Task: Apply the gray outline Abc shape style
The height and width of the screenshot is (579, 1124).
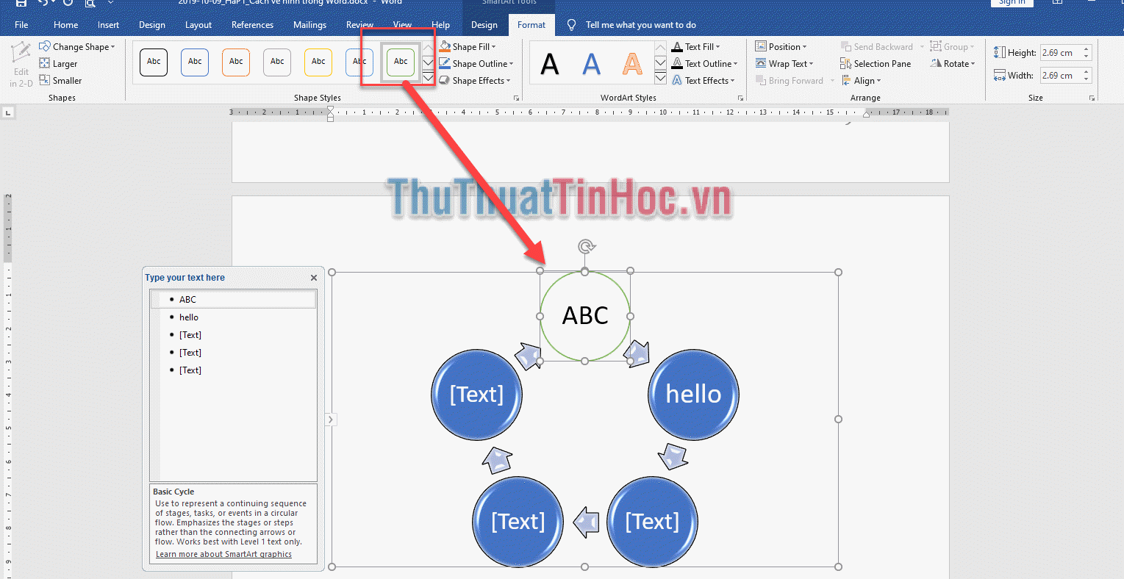Action: tap(277, 62)
